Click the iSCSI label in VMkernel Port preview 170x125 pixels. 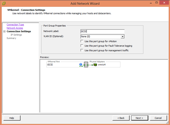tap(50, 65)
